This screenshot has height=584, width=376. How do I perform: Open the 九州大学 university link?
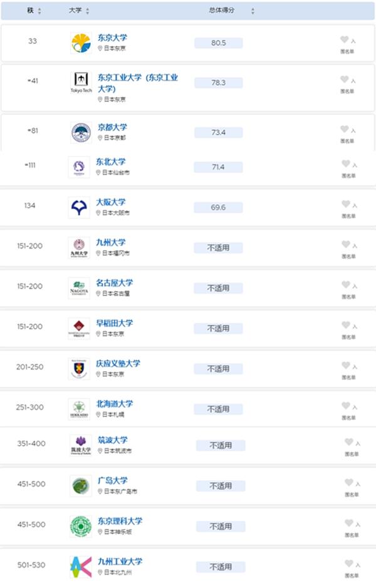coord(111,242)
